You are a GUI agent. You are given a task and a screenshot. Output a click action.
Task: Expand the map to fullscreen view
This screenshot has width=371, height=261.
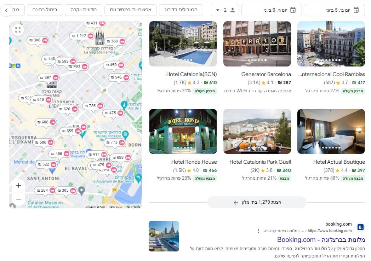[18, 30]
